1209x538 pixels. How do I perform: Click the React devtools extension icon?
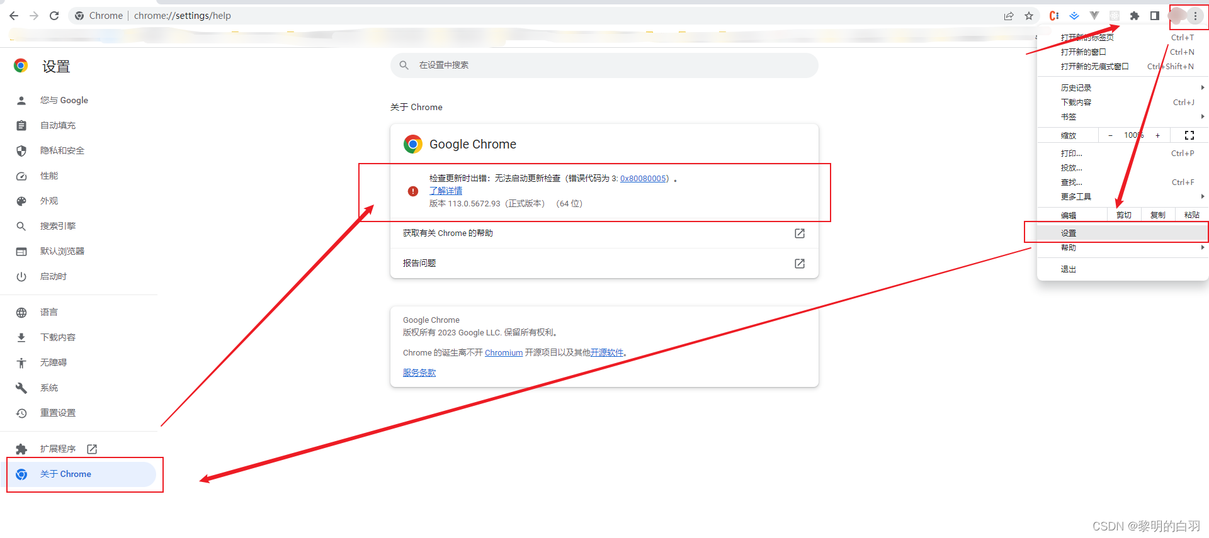(1115, 16)
